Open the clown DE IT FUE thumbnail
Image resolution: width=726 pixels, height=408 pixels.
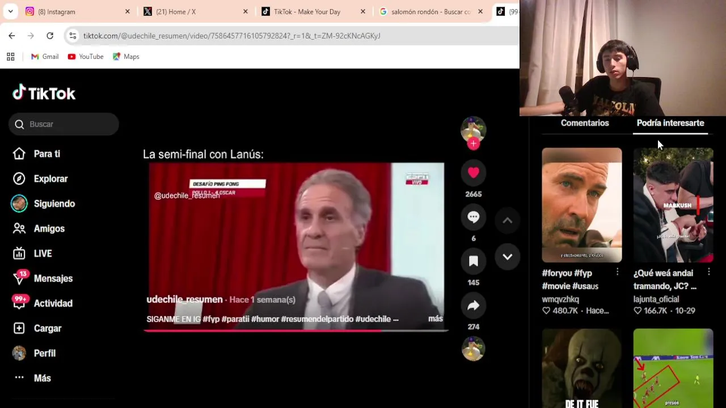[582, 368]
